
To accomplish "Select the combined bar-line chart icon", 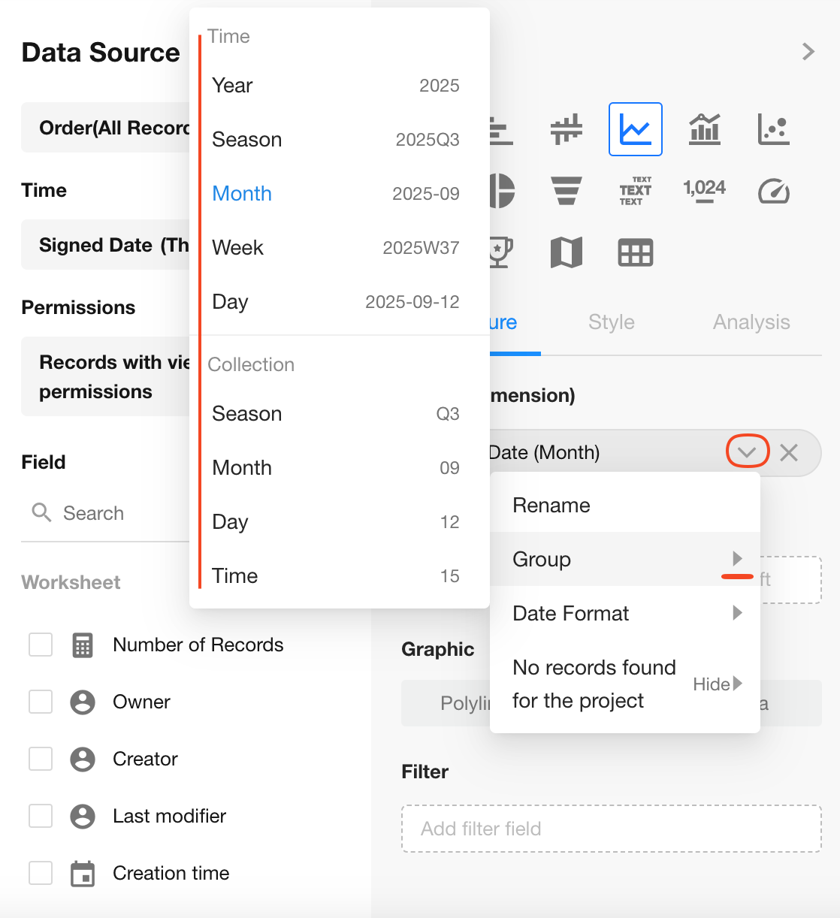I will click(704, 129).
